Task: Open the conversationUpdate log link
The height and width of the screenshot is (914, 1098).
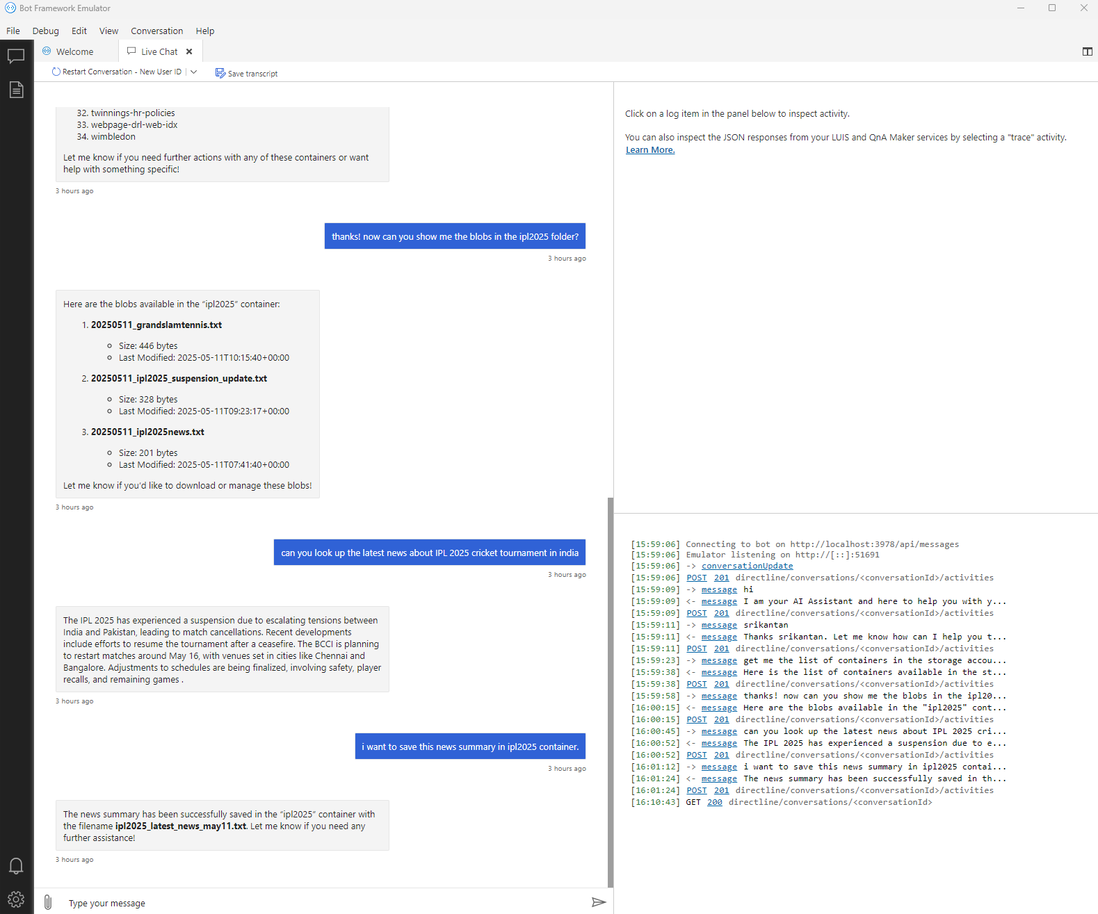Action: click(x=747, y=566)
